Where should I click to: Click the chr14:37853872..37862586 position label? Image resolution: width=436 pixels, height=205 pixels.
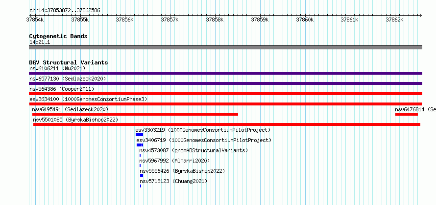[65, 11]
